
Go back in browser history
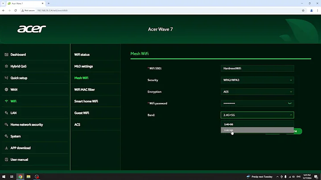point(4,10)
